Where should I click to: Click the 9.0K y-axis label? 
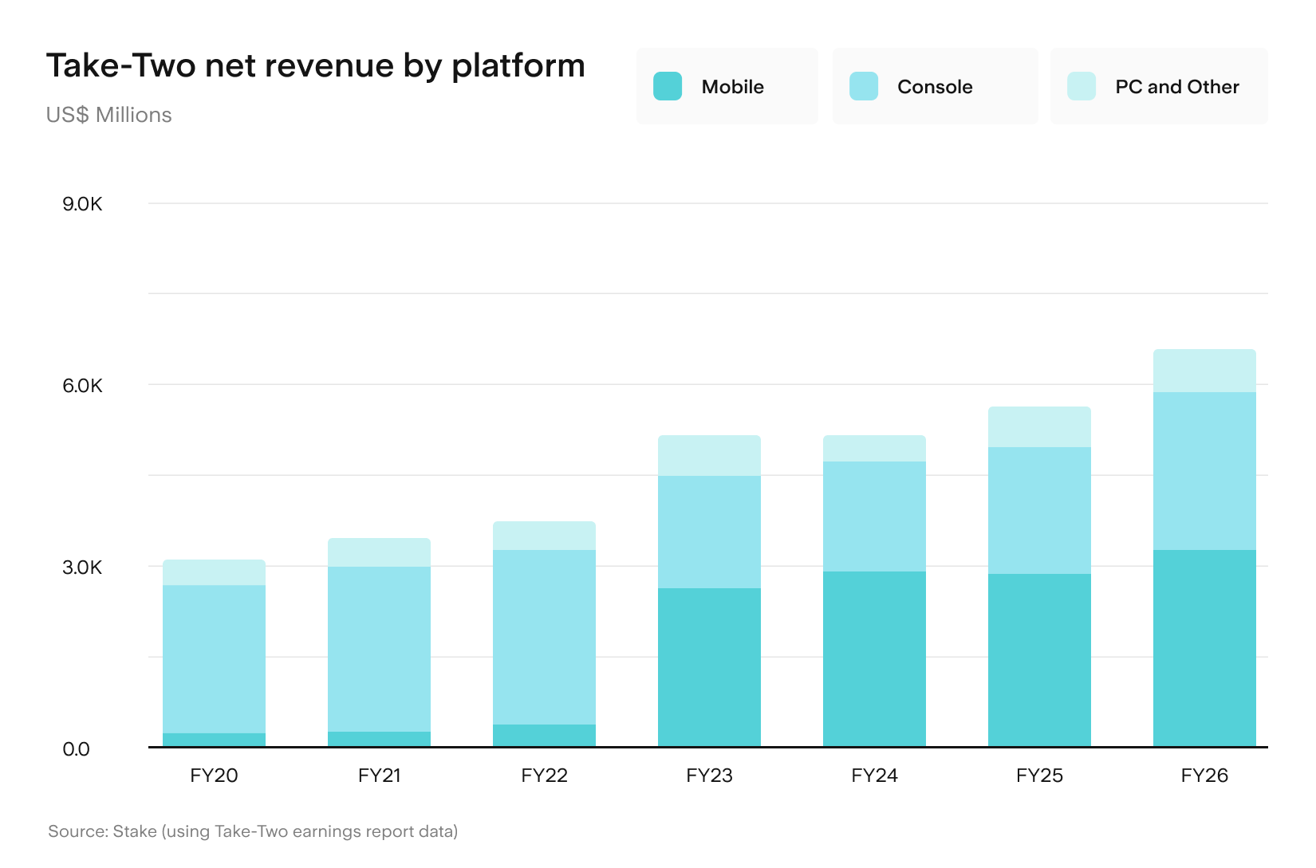83,204
